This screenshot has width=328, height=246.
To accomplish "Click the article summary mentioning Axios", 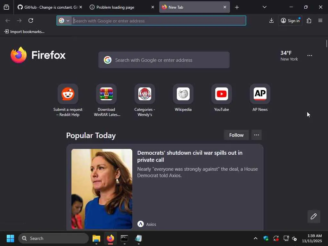I will [197, 172].
